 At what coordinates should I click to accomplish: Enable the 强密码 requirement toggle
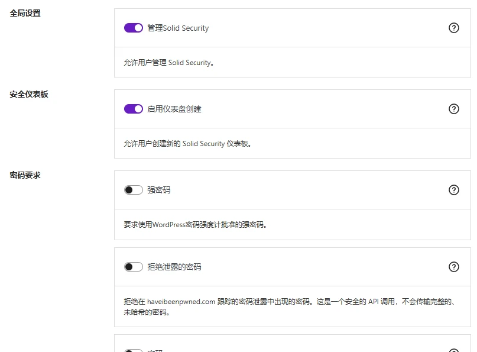[x=134, y=190]
